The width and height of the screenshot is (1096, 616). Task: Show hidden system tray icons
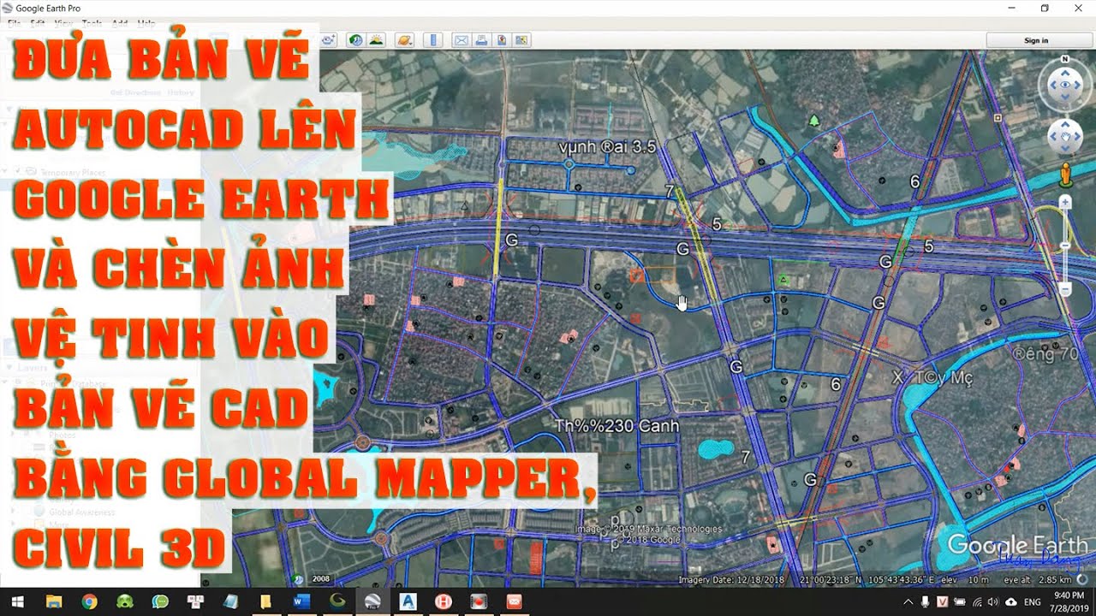point(908,602)
